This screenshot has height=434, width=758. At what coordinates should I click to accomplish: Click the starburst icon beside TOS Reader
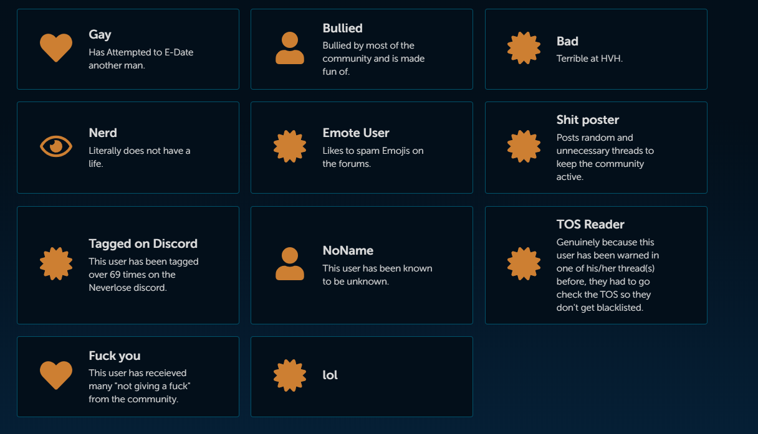(x=524, y=264)
